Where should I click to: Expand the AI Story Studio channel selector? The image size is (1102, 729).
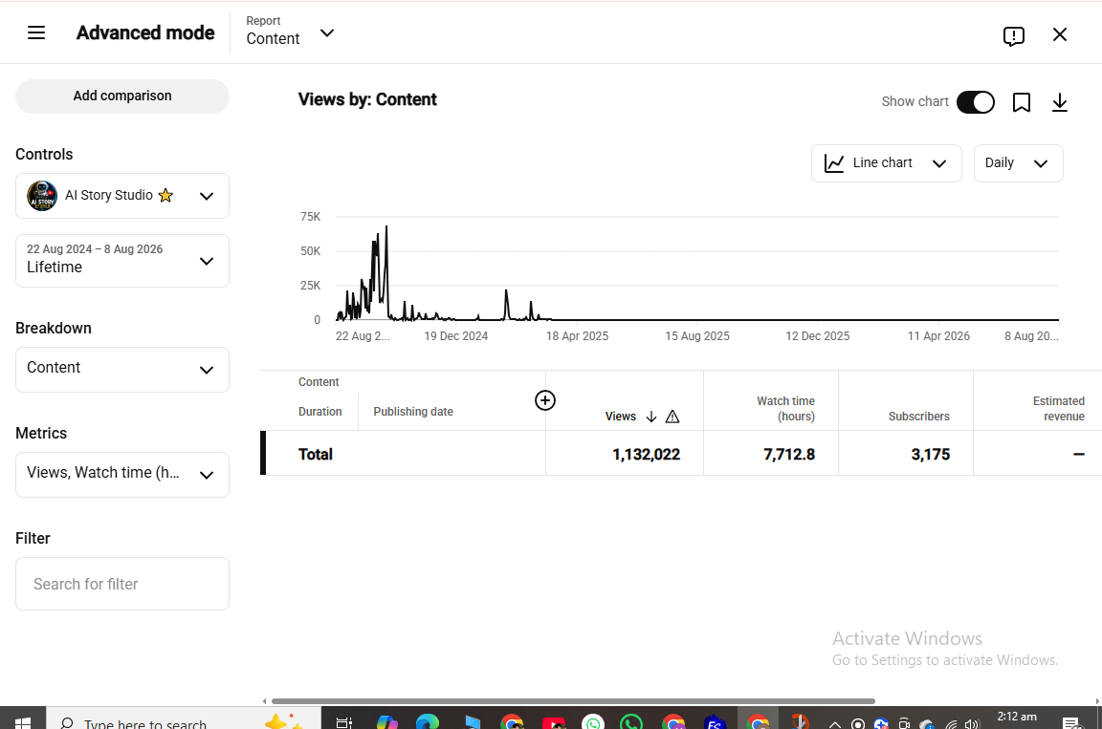pos(122,196)
